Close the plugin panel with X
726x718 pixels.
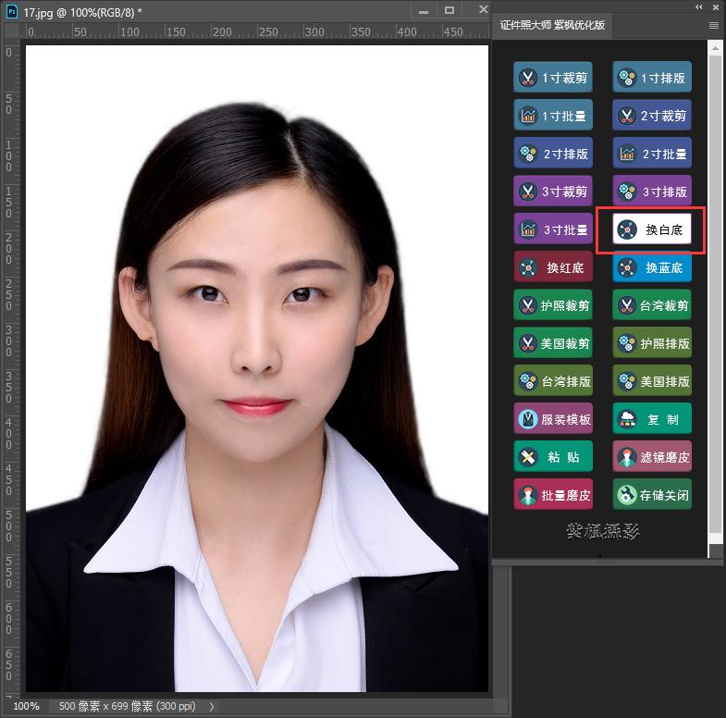pyautogui.click(x=715, y=7)
